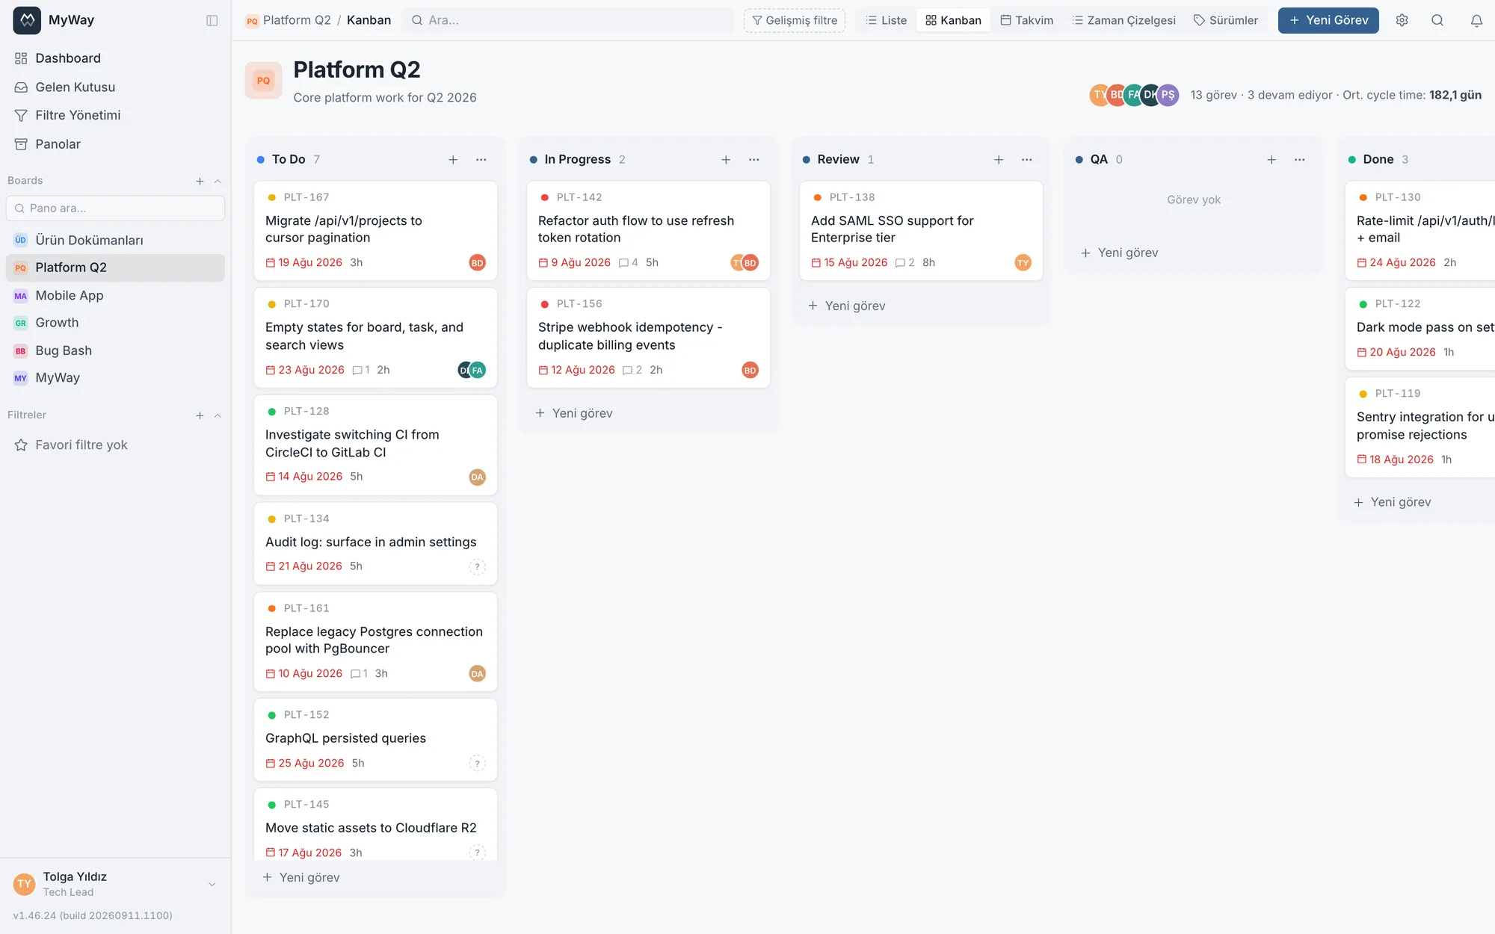Add task to Review column

[999, 159]
